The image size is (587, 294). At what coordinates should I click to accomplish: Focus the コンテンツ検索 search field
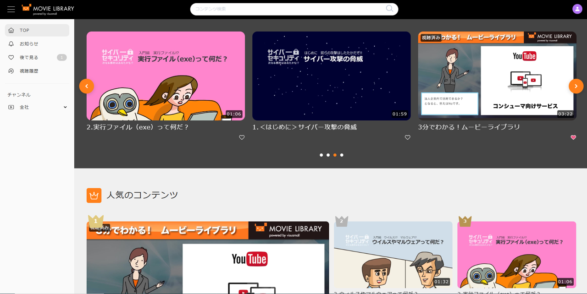294,9
